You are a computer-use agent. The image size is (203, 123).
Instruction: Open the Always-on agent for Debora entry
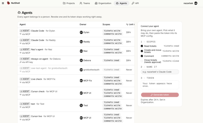(x=46, y=59)
